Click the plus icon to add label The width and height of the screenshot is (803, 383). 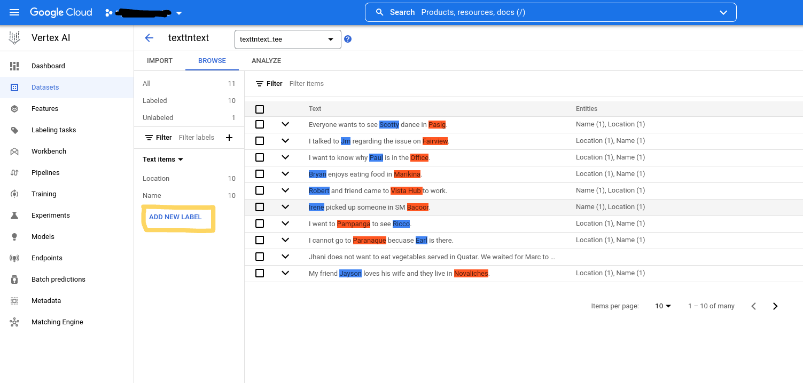click(229, 138)
